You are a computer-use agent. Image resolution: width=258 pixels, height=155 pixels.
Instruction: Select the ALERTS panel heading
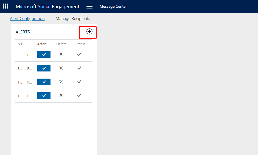pos(23,32)
